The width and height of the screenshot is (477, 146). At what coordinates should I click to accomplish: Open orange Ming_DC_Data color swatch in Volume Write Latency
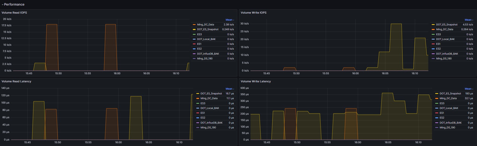click(437, 98)
